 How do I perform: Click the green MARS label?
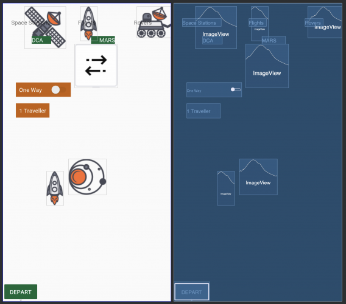pos(103,40)
